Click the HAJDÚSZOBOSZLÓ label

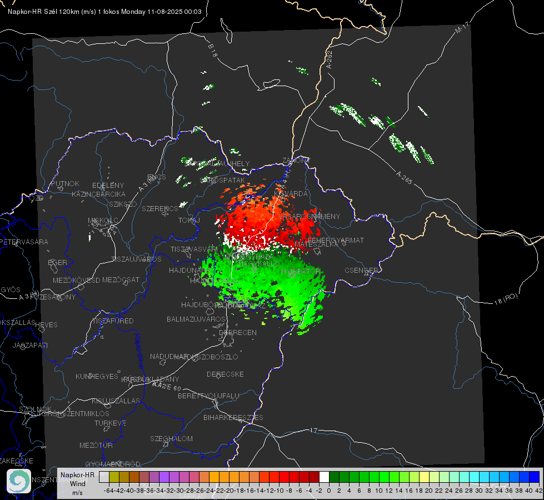coord(206,357)
